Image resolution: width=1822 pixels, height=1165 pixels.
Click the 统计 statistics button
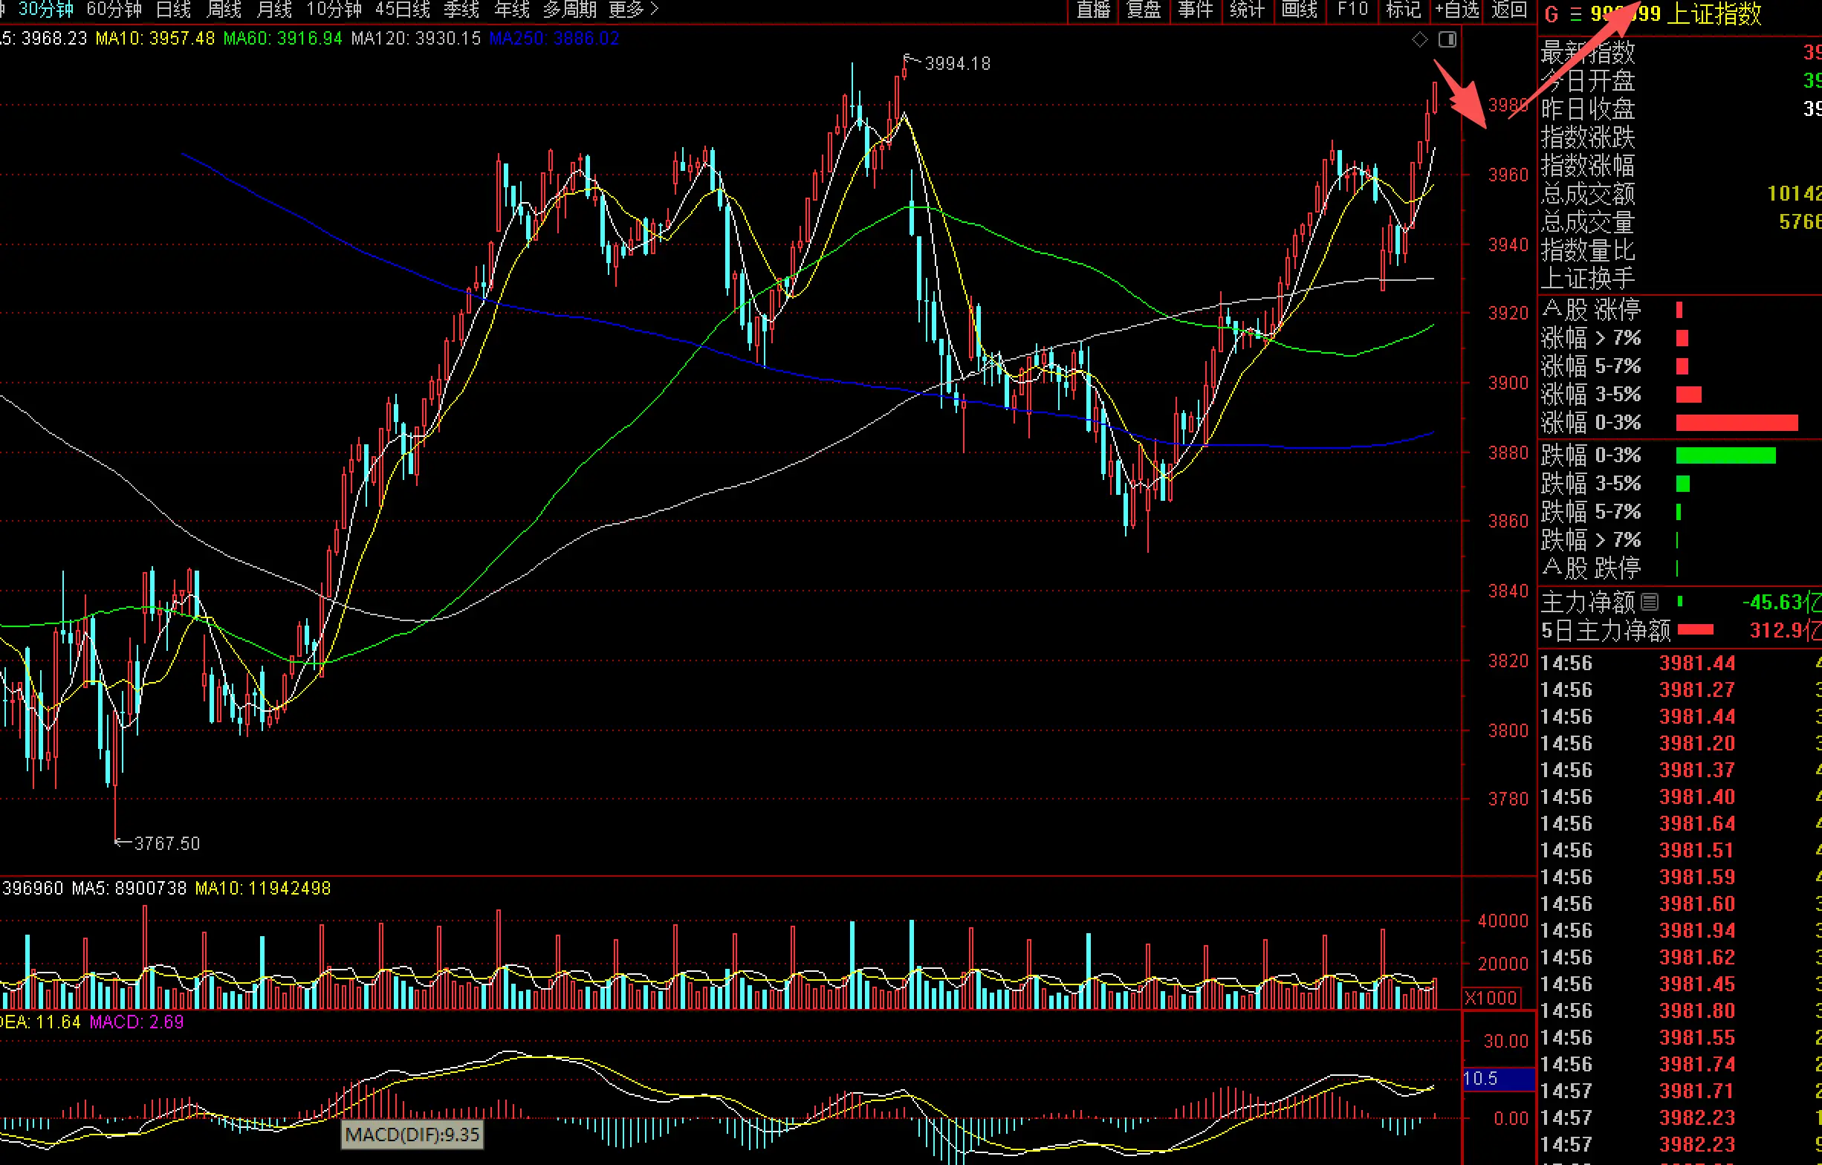[x=1247, y=10]
